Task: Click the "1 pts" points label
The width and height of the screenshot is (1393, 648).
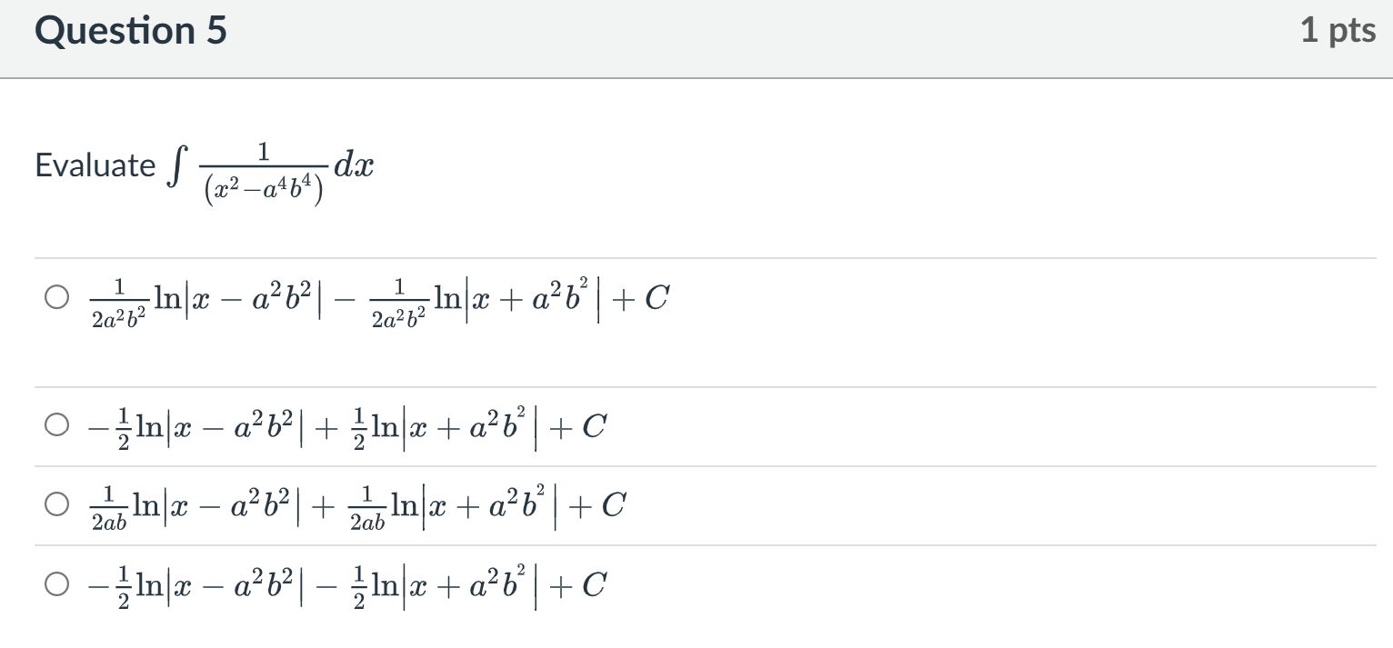Action: [x=1337, y=32]
